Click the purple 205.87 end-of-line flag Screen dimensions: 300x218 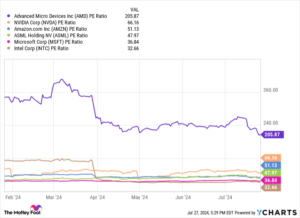(272, 135)
